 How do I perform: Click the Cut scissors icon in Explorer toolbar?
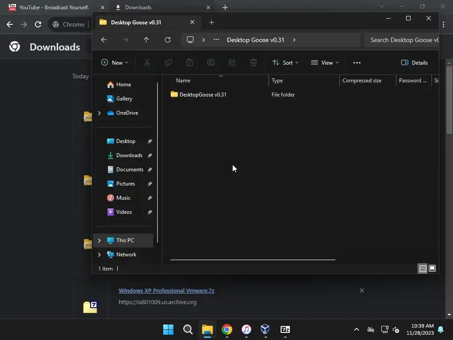147,62
